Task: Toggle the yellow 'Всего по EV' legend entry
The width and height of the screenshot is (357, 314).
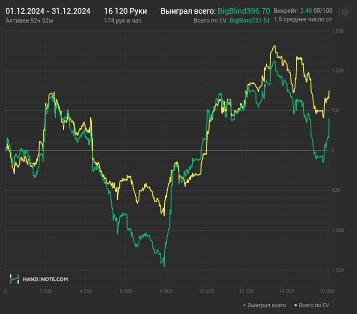Action: click(312, 305)
